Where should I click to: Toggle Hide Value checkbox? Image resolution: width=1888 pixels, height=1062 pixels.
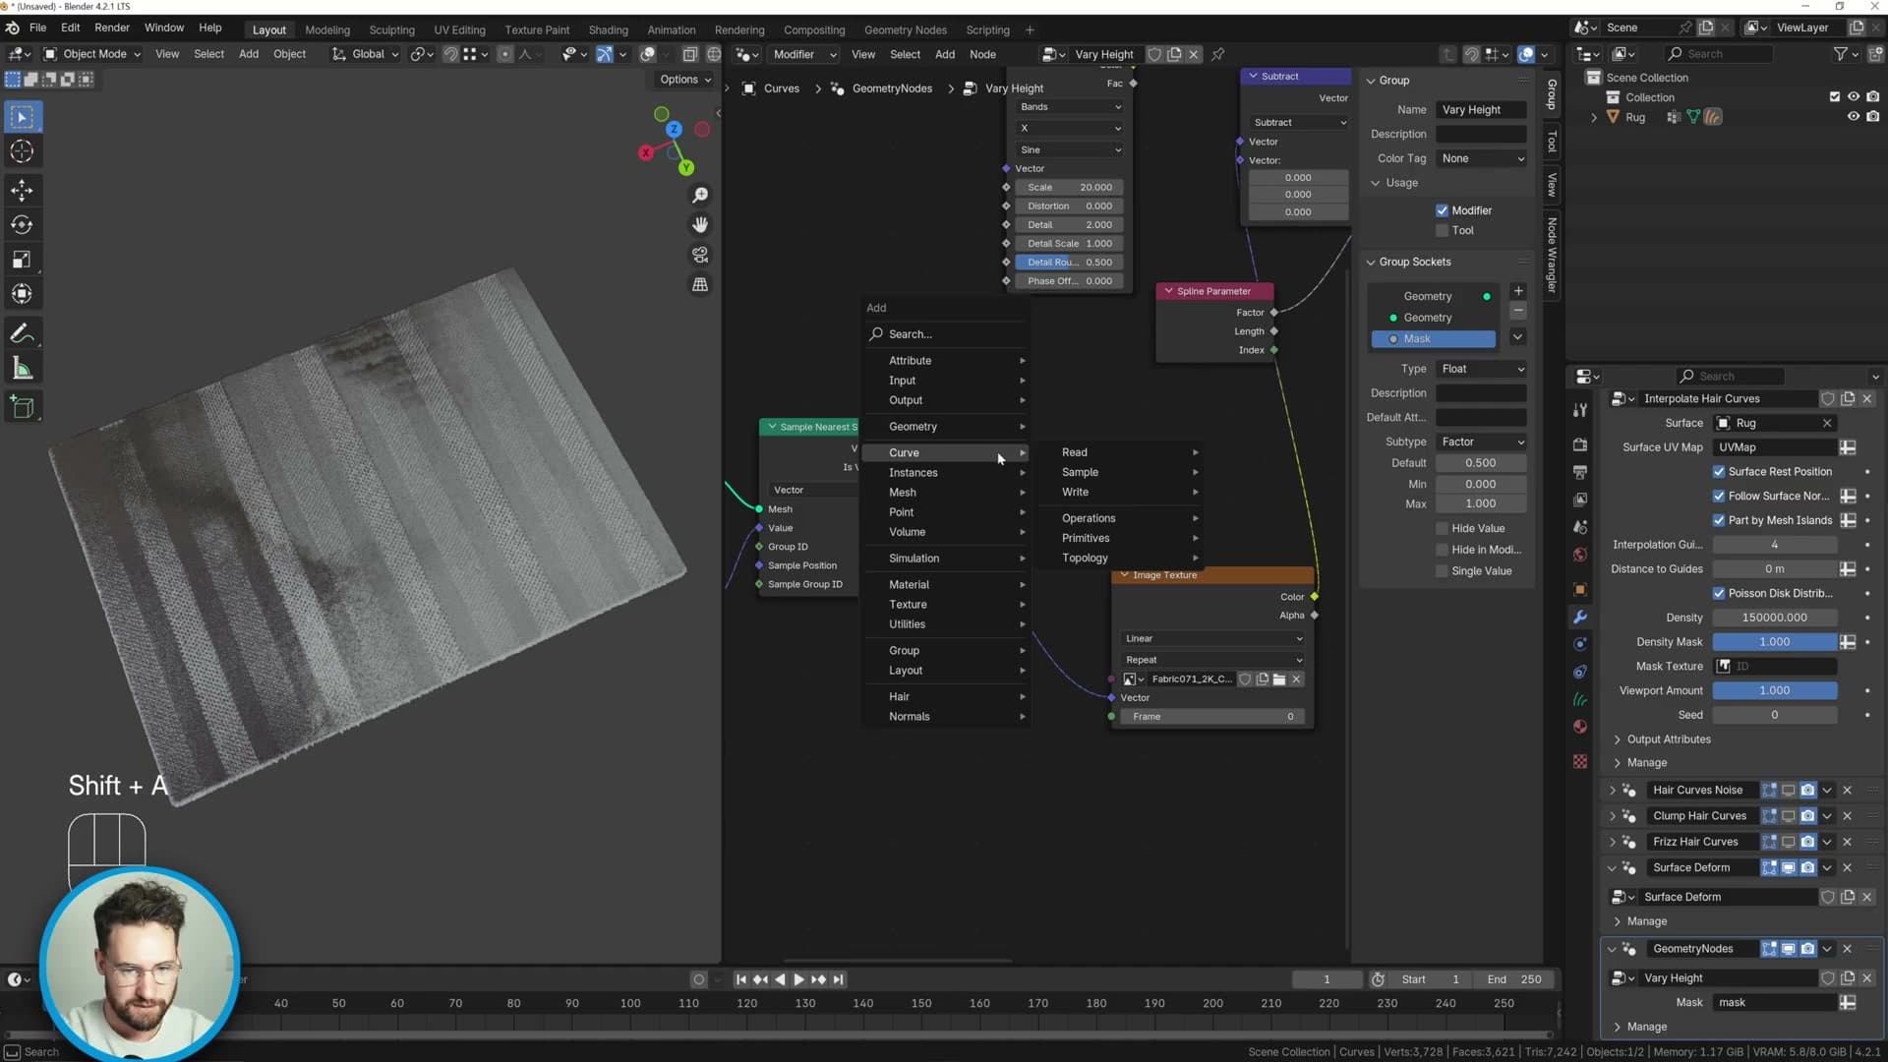1442,529
